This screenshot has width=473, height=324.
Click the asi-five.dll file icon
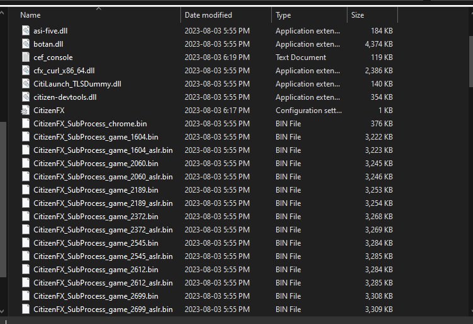(26, 31)
